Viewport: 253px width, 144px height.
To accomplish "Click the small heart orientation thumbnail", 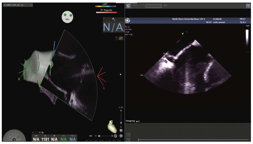I will [112, 126].
